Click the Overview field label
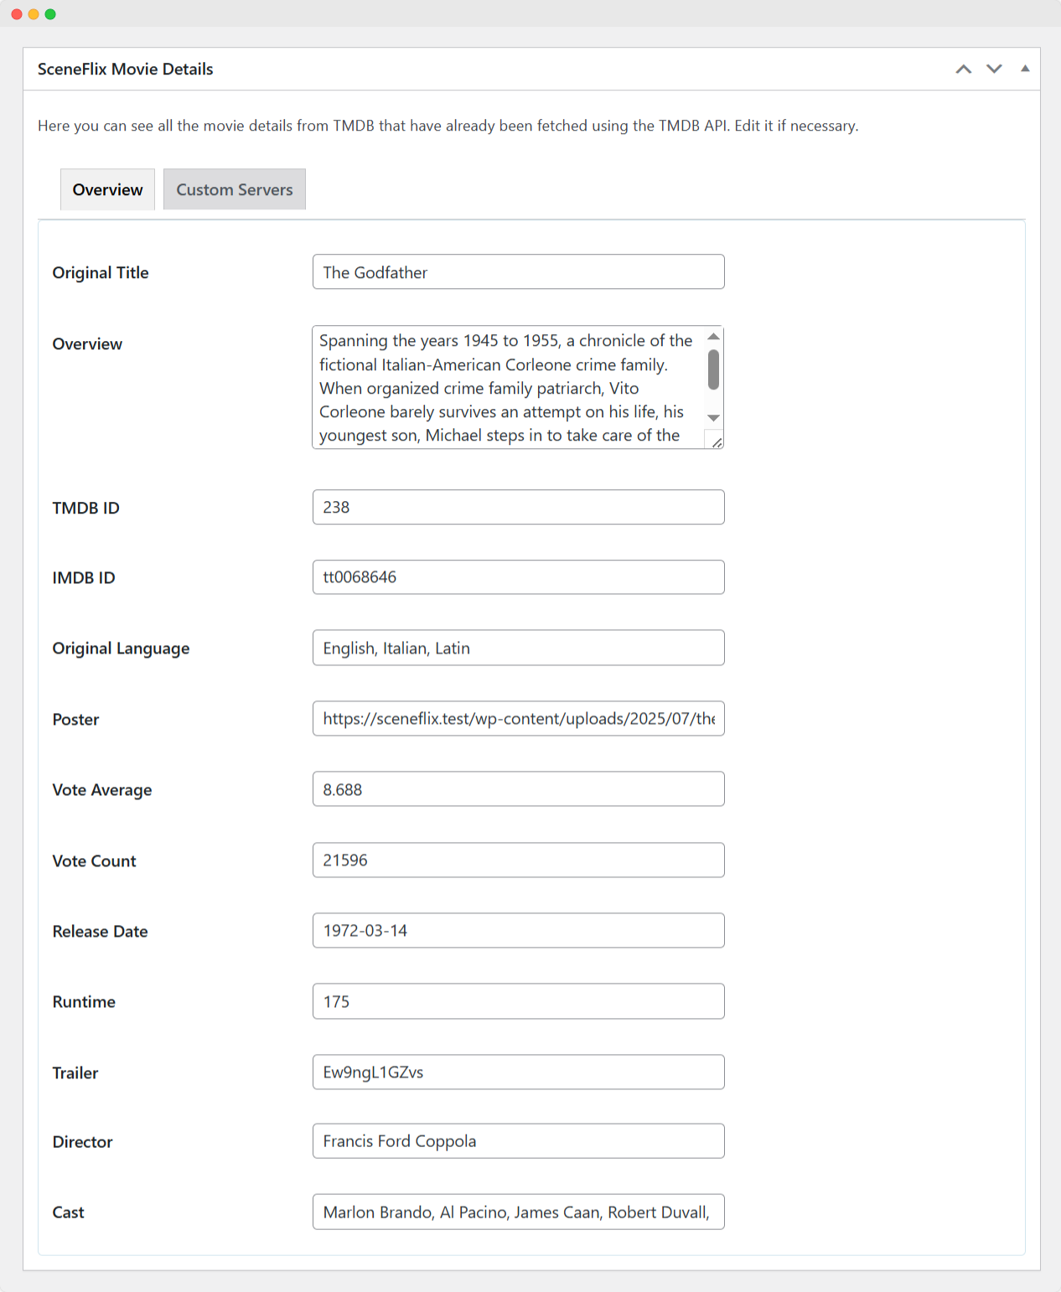Image resolution: width=1061 pixels, height=1292 pixels. [87, 344]
